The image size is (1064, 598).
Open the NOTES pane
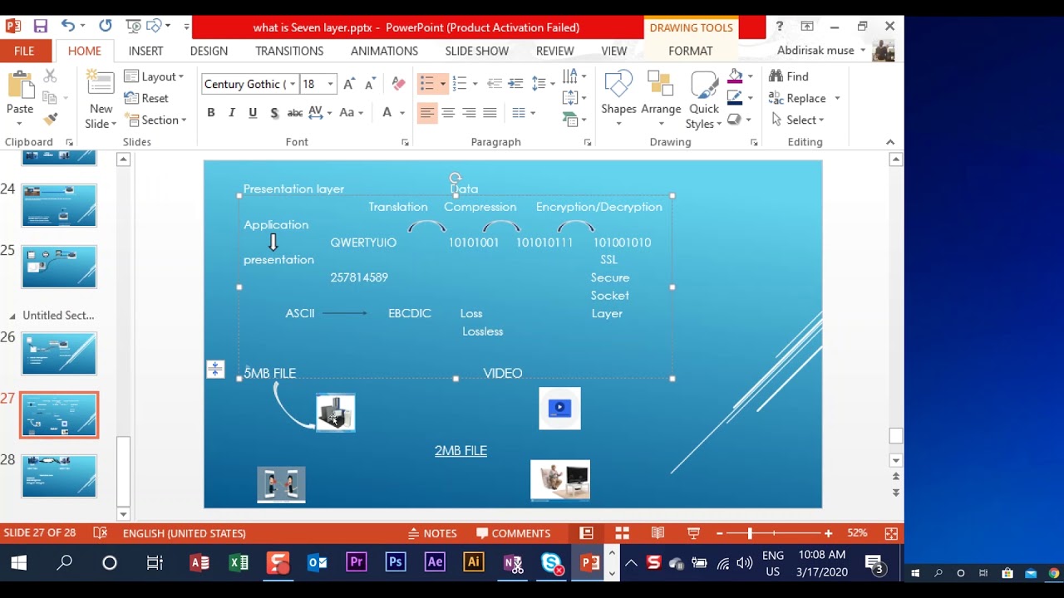(432, 533)
